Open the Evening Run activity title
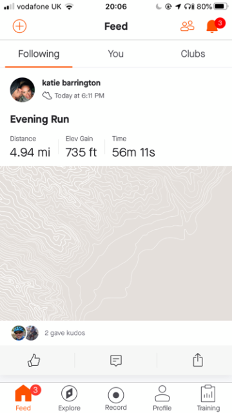 point(39,119)
